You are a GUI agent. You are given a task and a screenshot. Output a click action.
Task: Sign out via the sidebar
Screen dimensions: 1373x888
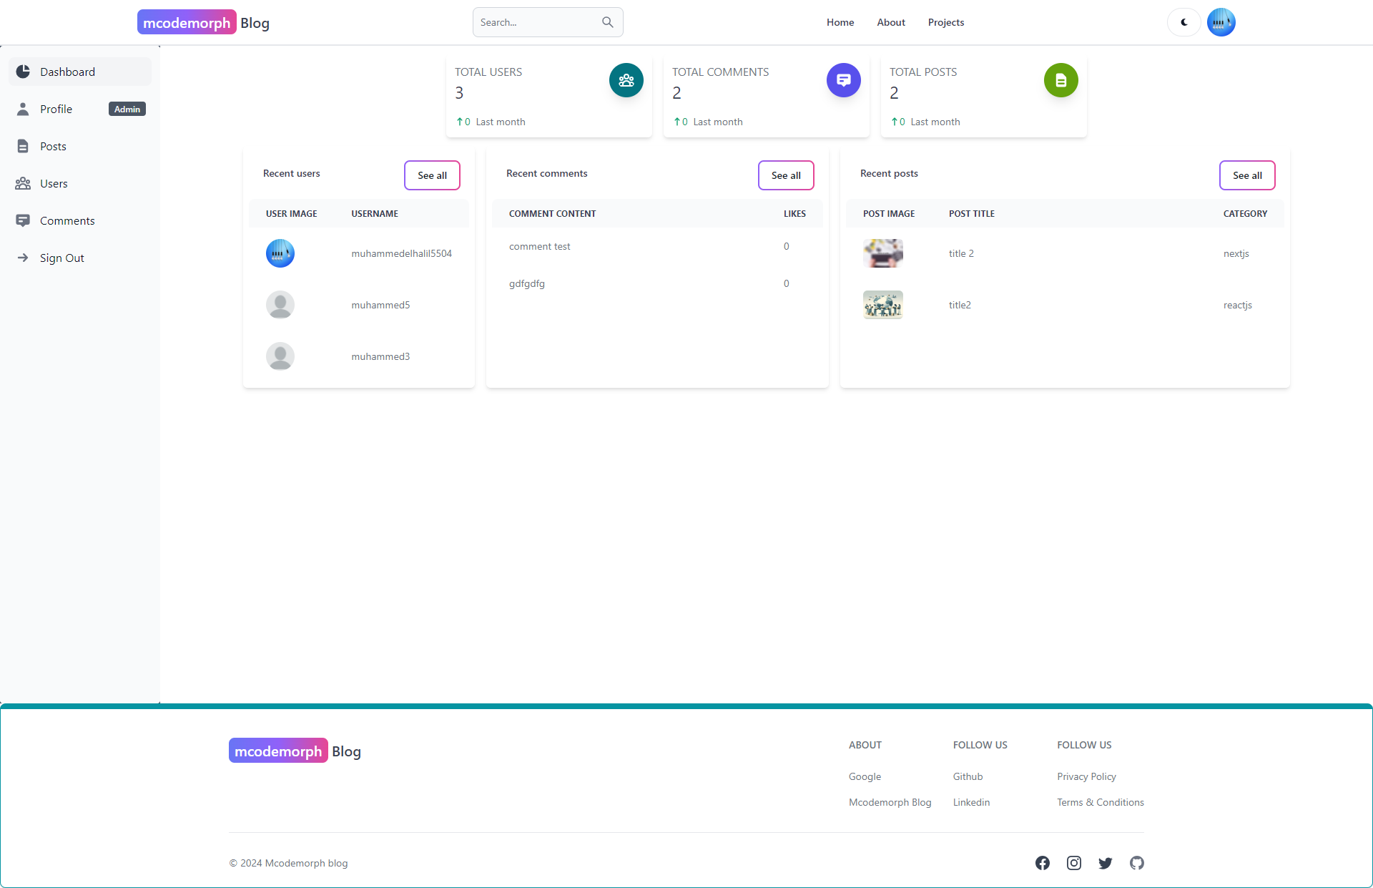tap(61, 258)
